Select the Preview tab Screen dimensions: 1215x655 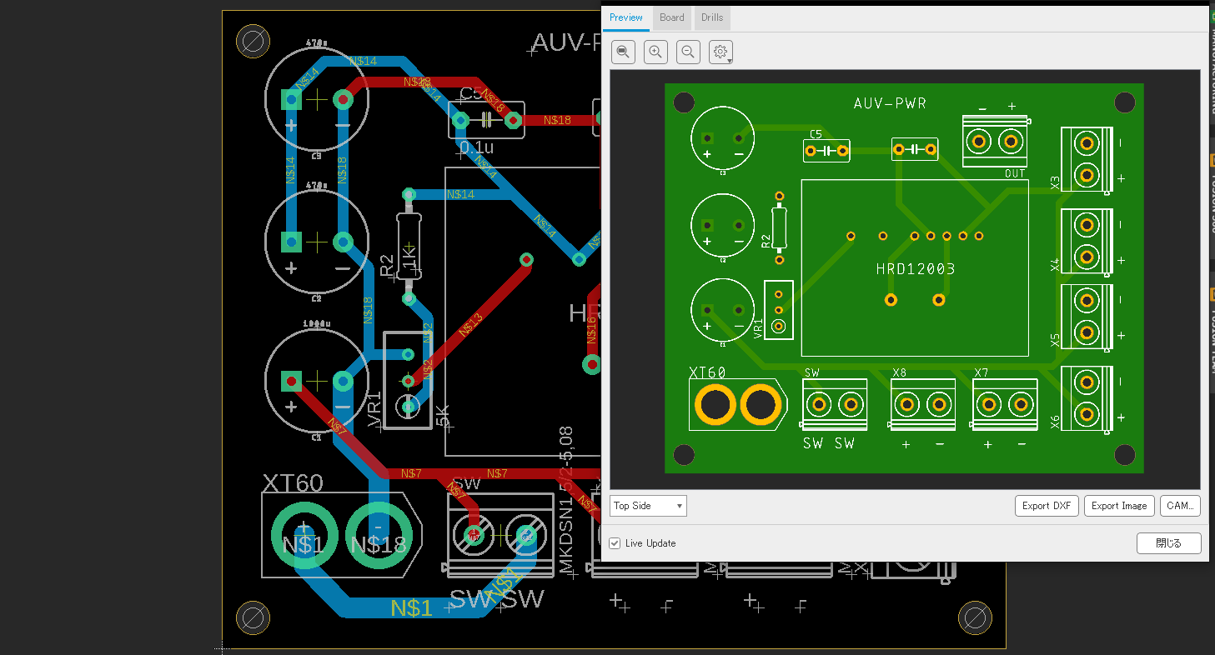625,17
